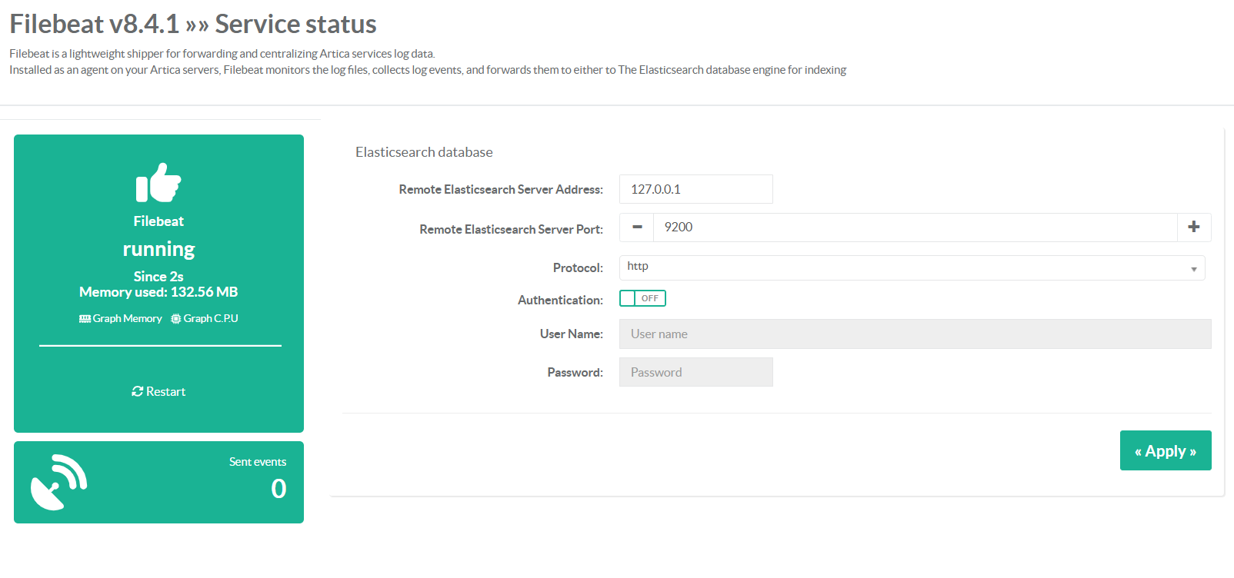This screenshot has height=578, width=1234.
Task: Increase server port with plus button
Action: tap(1194, 228)
